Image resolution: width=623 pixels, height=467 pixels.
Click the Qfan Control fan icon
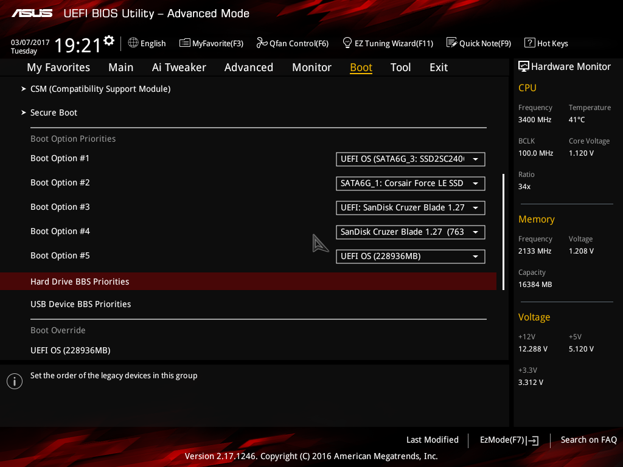click(262, 43)
